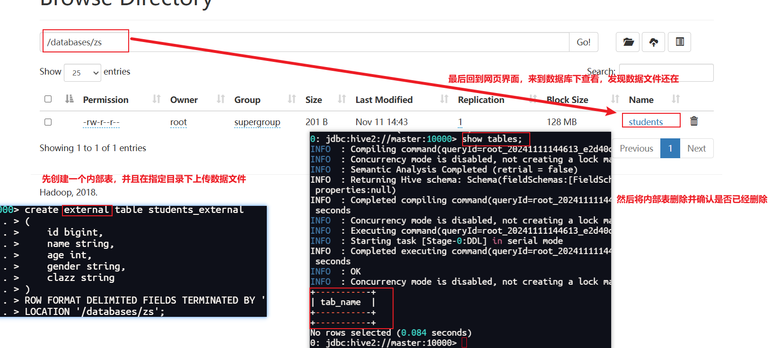Sort by the Size column arrows
780x348 pixels.
point(342,99)
